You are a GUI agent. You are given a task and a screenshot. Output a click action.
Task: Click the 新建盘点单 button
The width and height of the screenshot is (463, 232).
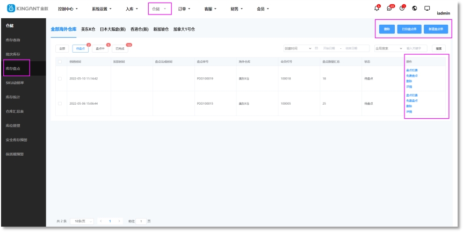(x=436, y=29)
